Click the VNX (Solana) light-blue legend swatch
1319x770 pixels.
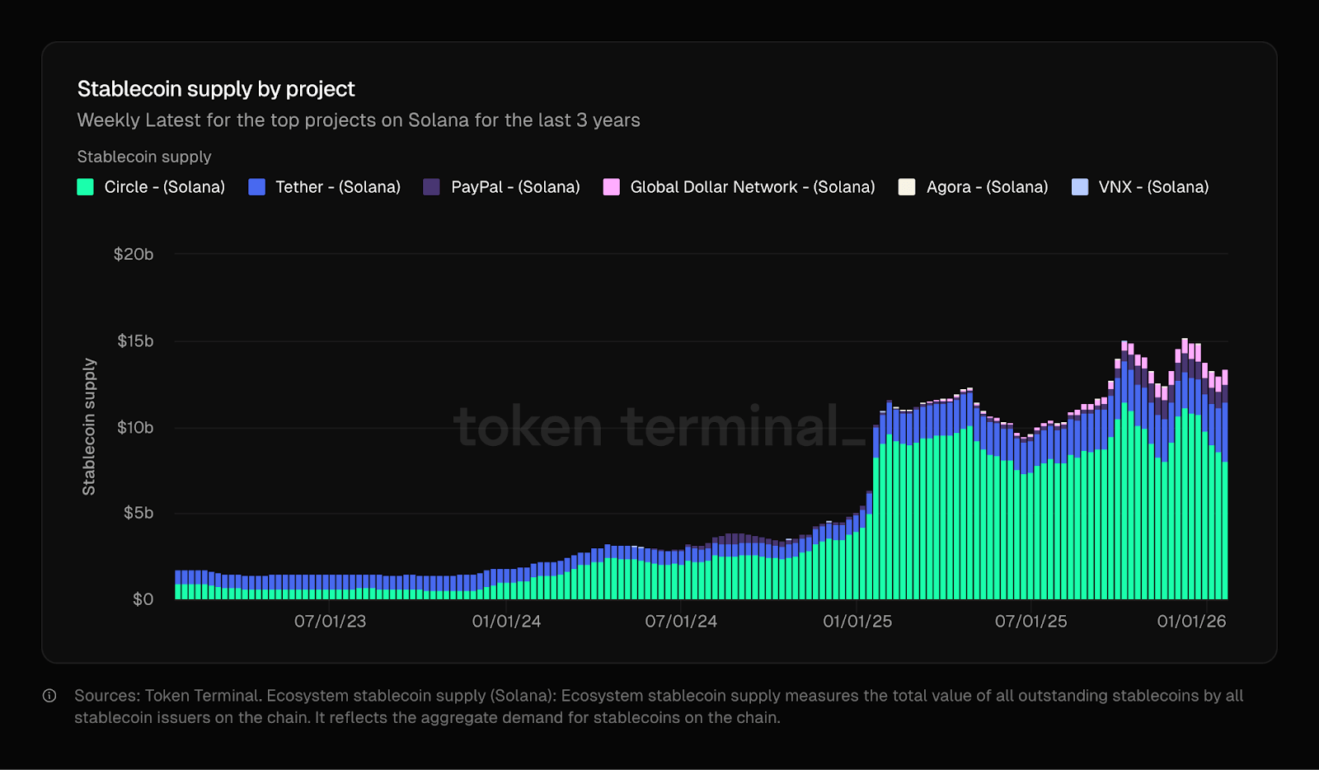(1080, 187)
